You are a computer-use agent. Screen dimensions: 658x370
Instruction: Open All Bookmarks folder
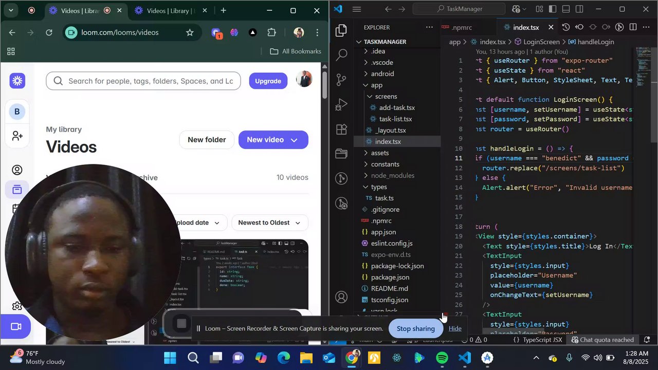(296, 51)
